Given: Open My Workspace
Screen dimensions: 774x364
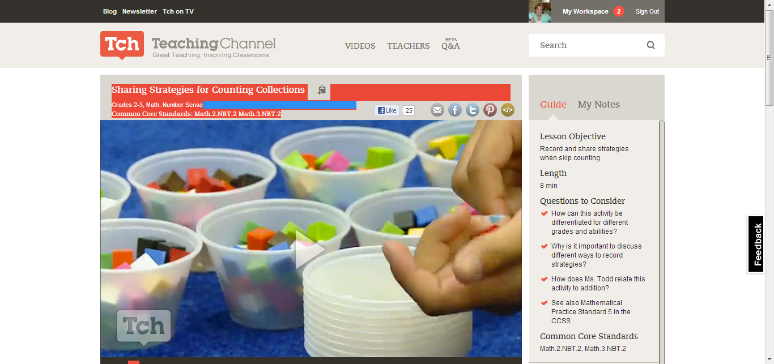Looking at the screenshot, I should click(585, 11).
